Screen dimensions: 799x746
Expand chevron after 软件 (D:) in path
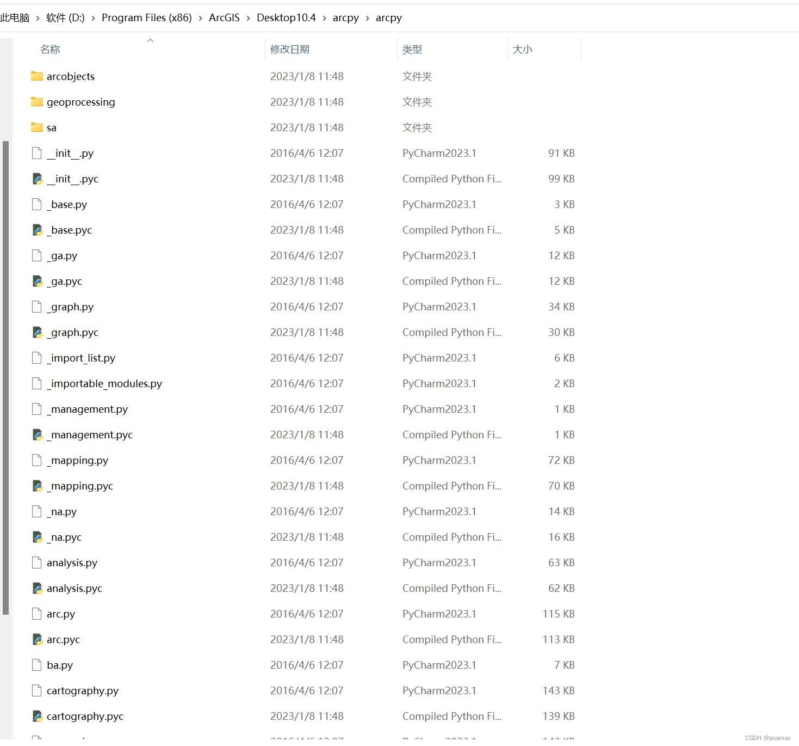coord(93,18)
